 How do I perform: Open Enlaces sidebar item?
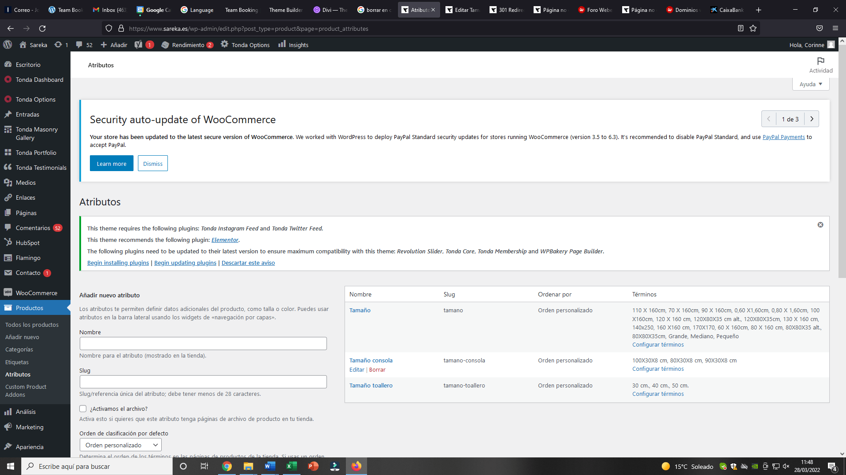click(x=35, y=197)
